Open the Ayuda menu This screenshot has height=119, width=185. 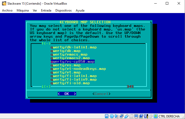coord(80,10)
